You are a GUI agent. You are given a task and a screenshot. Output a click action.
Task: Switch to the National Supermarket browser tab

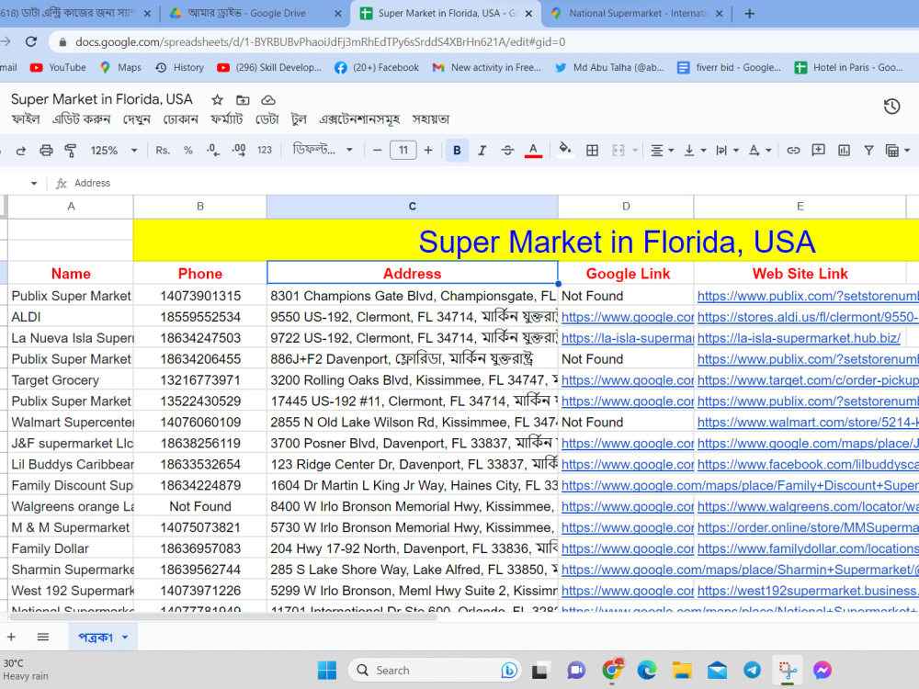point(638,13)
